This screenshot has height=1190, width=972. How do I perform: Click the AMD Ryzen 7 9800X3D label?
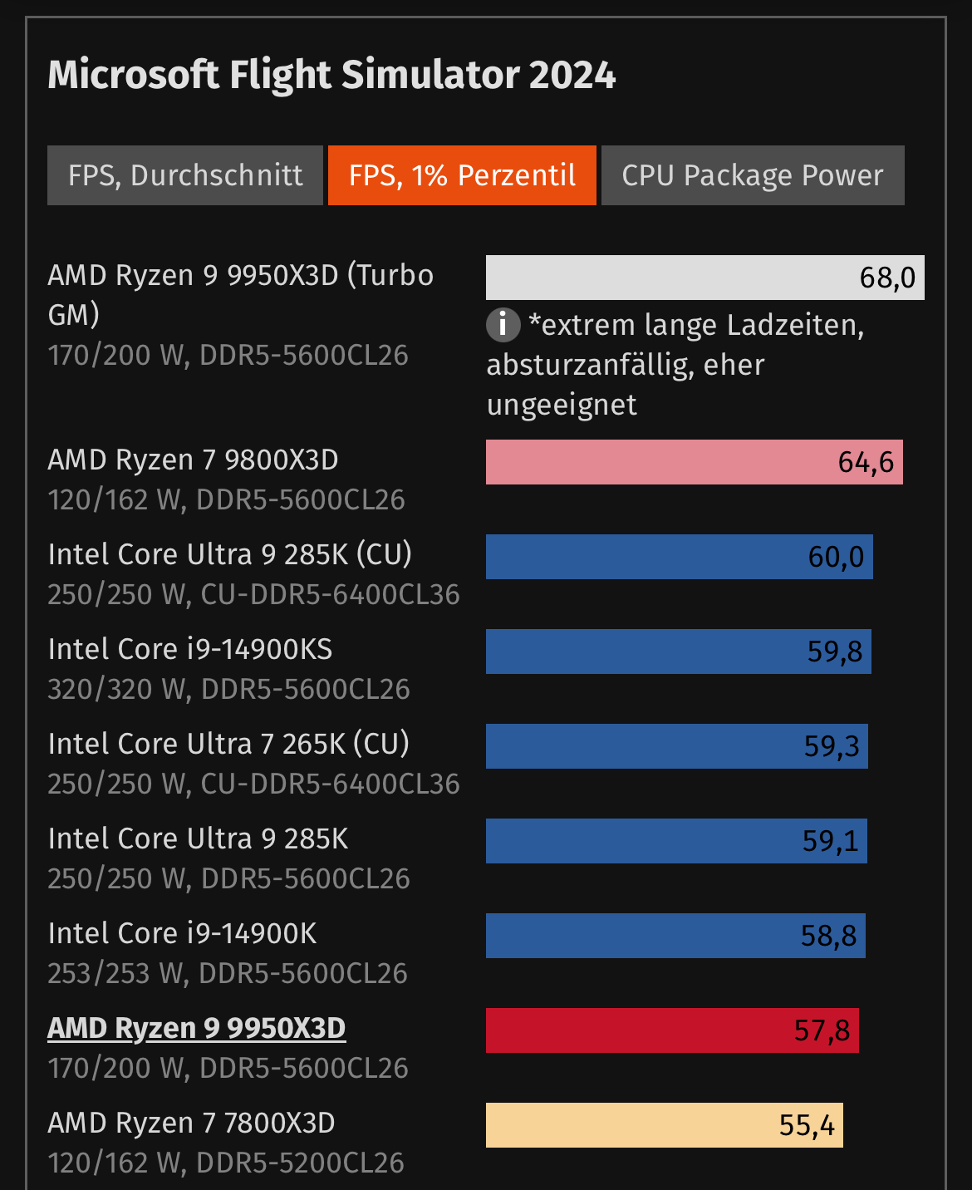[194, 460]
